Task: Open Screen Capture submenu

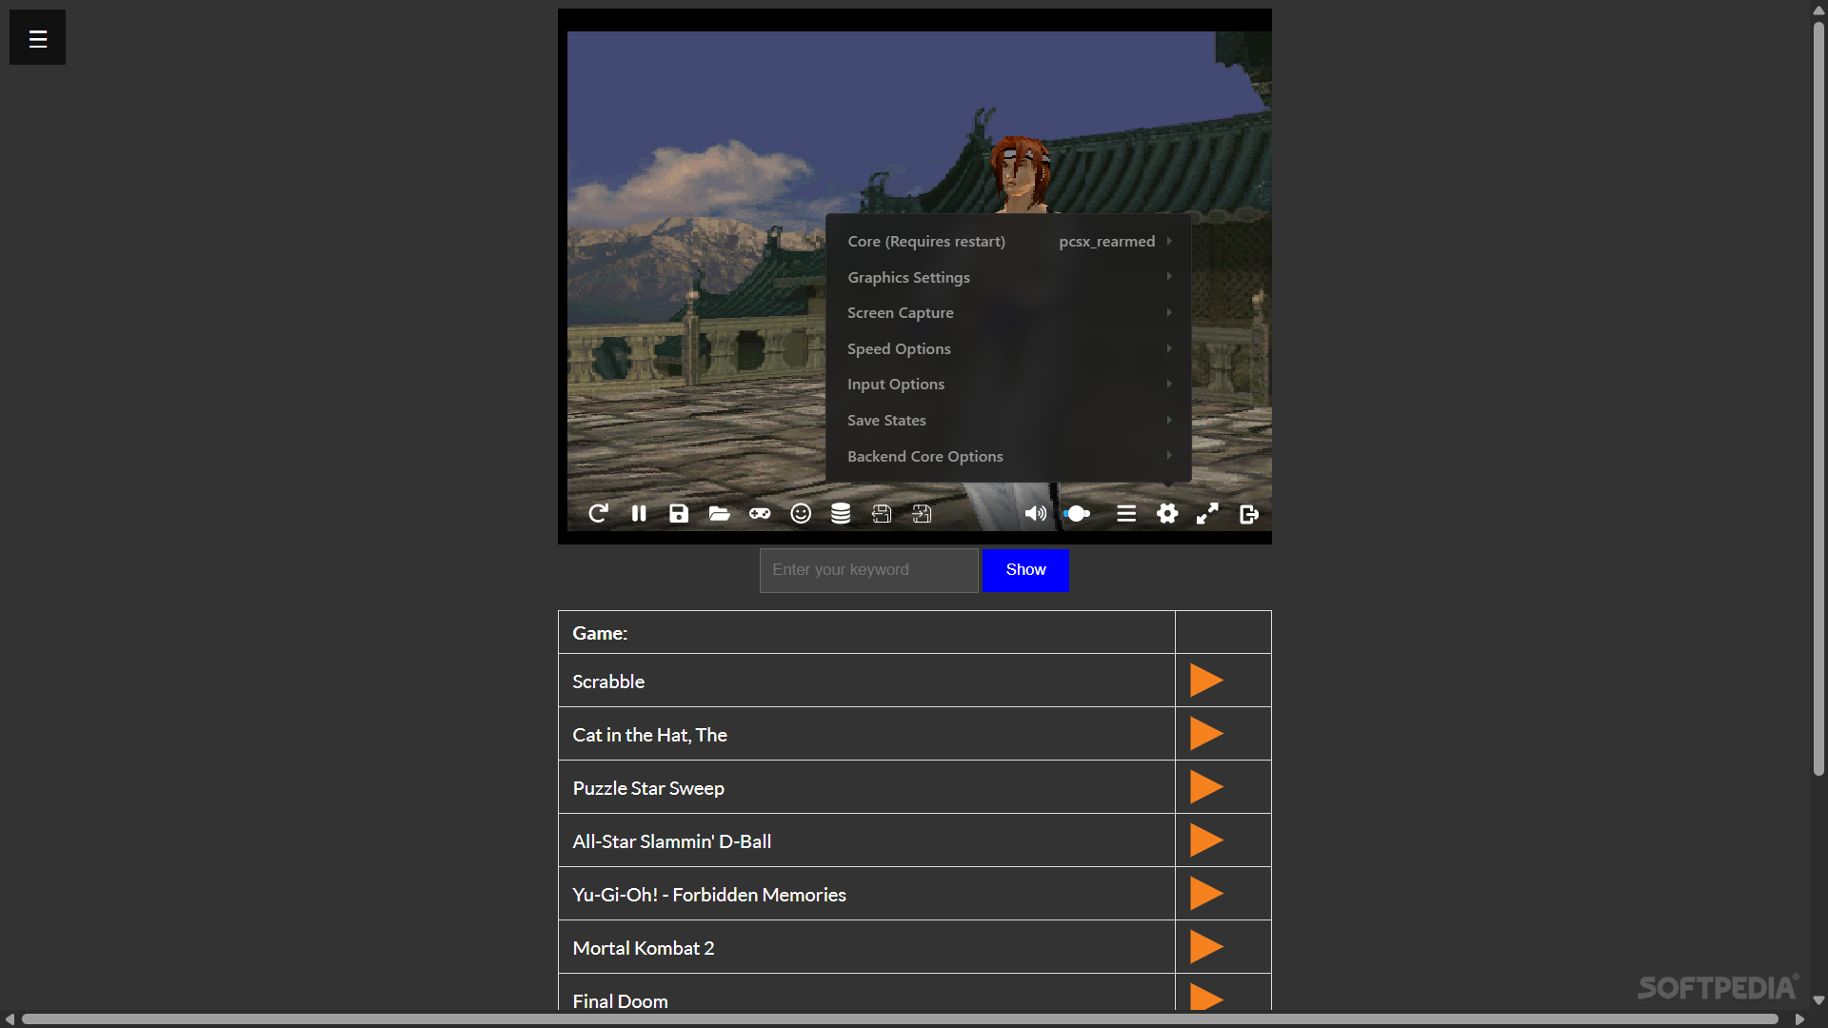Action: (x=1008, y=313)
